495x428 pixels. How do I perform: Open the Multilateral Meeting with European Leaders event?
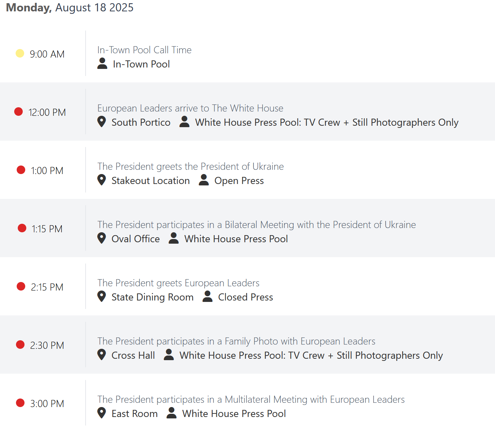[x=251, y=400]
